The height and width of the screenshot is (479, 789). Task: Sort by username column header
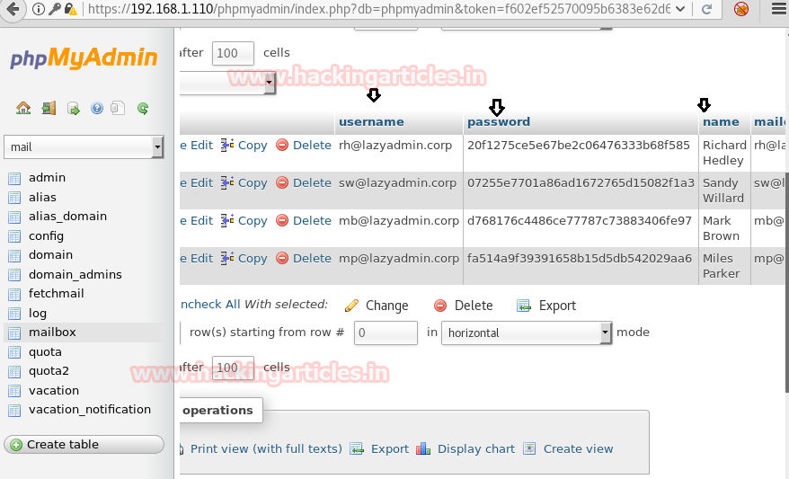371,122
